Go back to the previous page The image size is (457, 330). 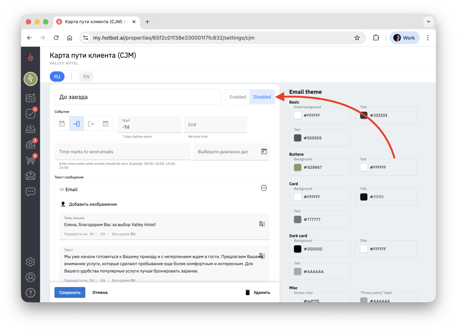pos(29,38)
